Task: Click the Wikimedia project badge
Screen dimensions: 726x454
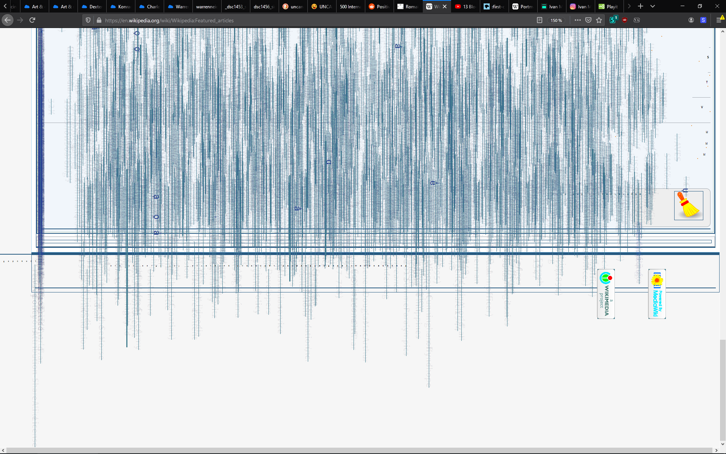Action: click(606, 294)
